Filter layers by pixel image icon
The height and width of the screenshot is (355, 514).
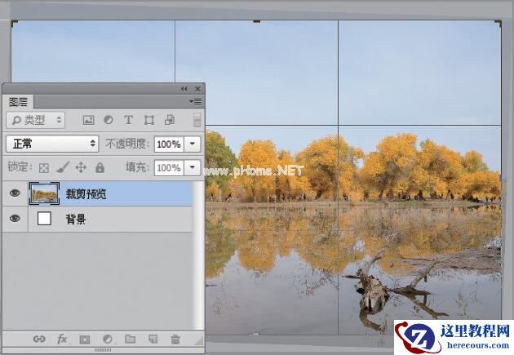coord(88,120)
